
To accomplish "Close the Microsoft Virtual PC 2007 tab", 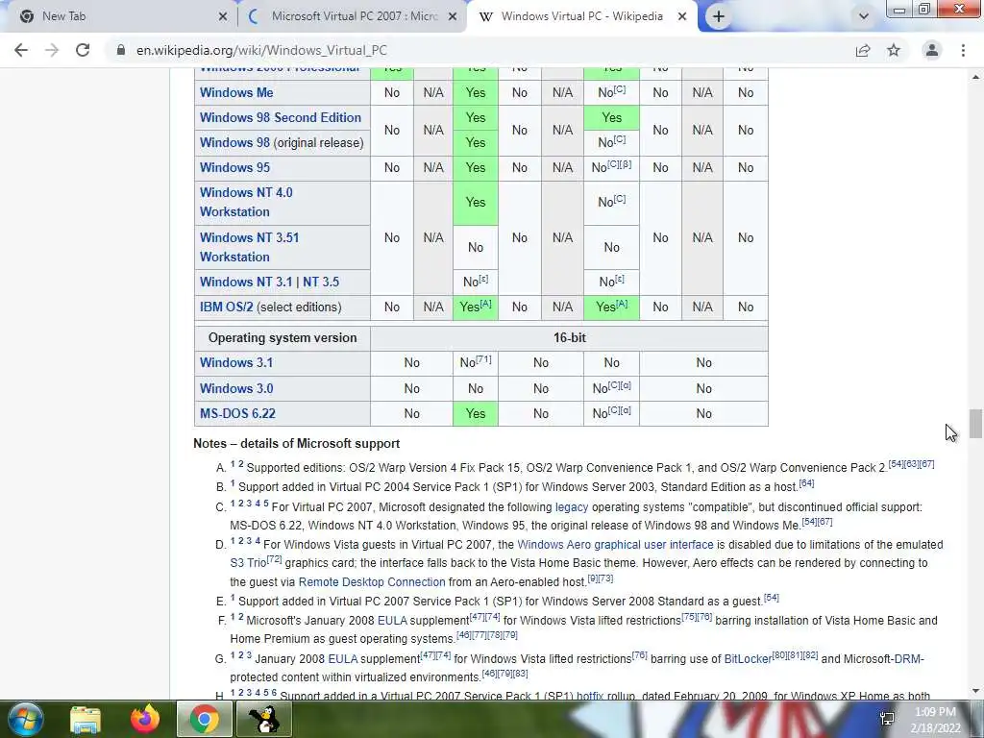I will click(453, 16).
